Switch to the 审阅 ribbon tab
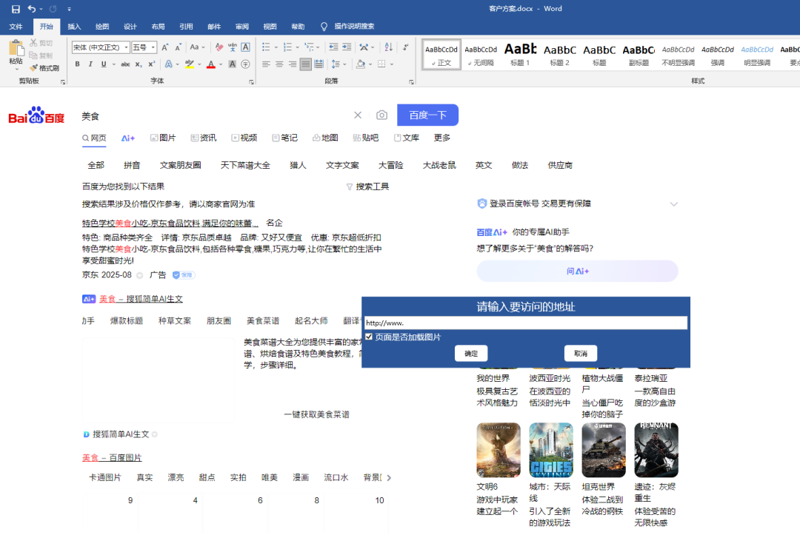 coord(241,27)
